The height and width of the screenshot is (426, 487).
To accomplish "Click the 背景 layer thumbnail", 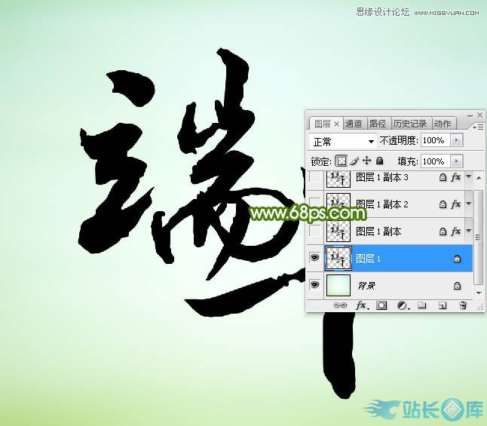I will 337,285.
